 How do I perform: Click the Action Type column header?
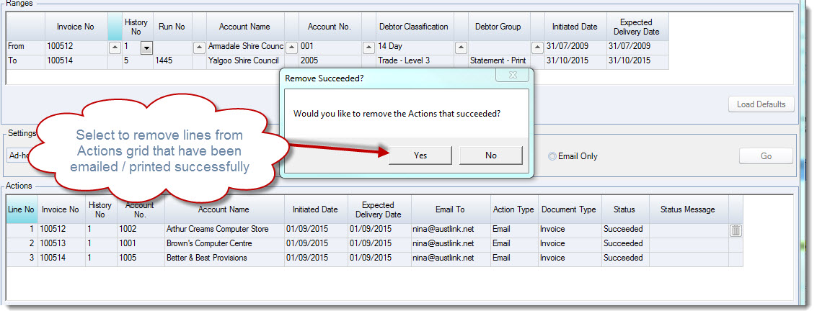tap(513, 209)
